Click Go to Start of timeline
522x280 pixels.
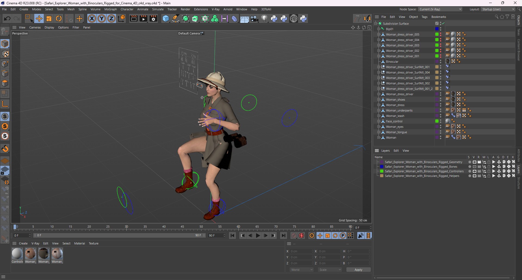[232, 236]
